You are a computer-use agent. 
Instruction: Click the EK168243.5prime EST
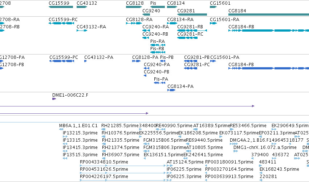click(x=261, y=173)
